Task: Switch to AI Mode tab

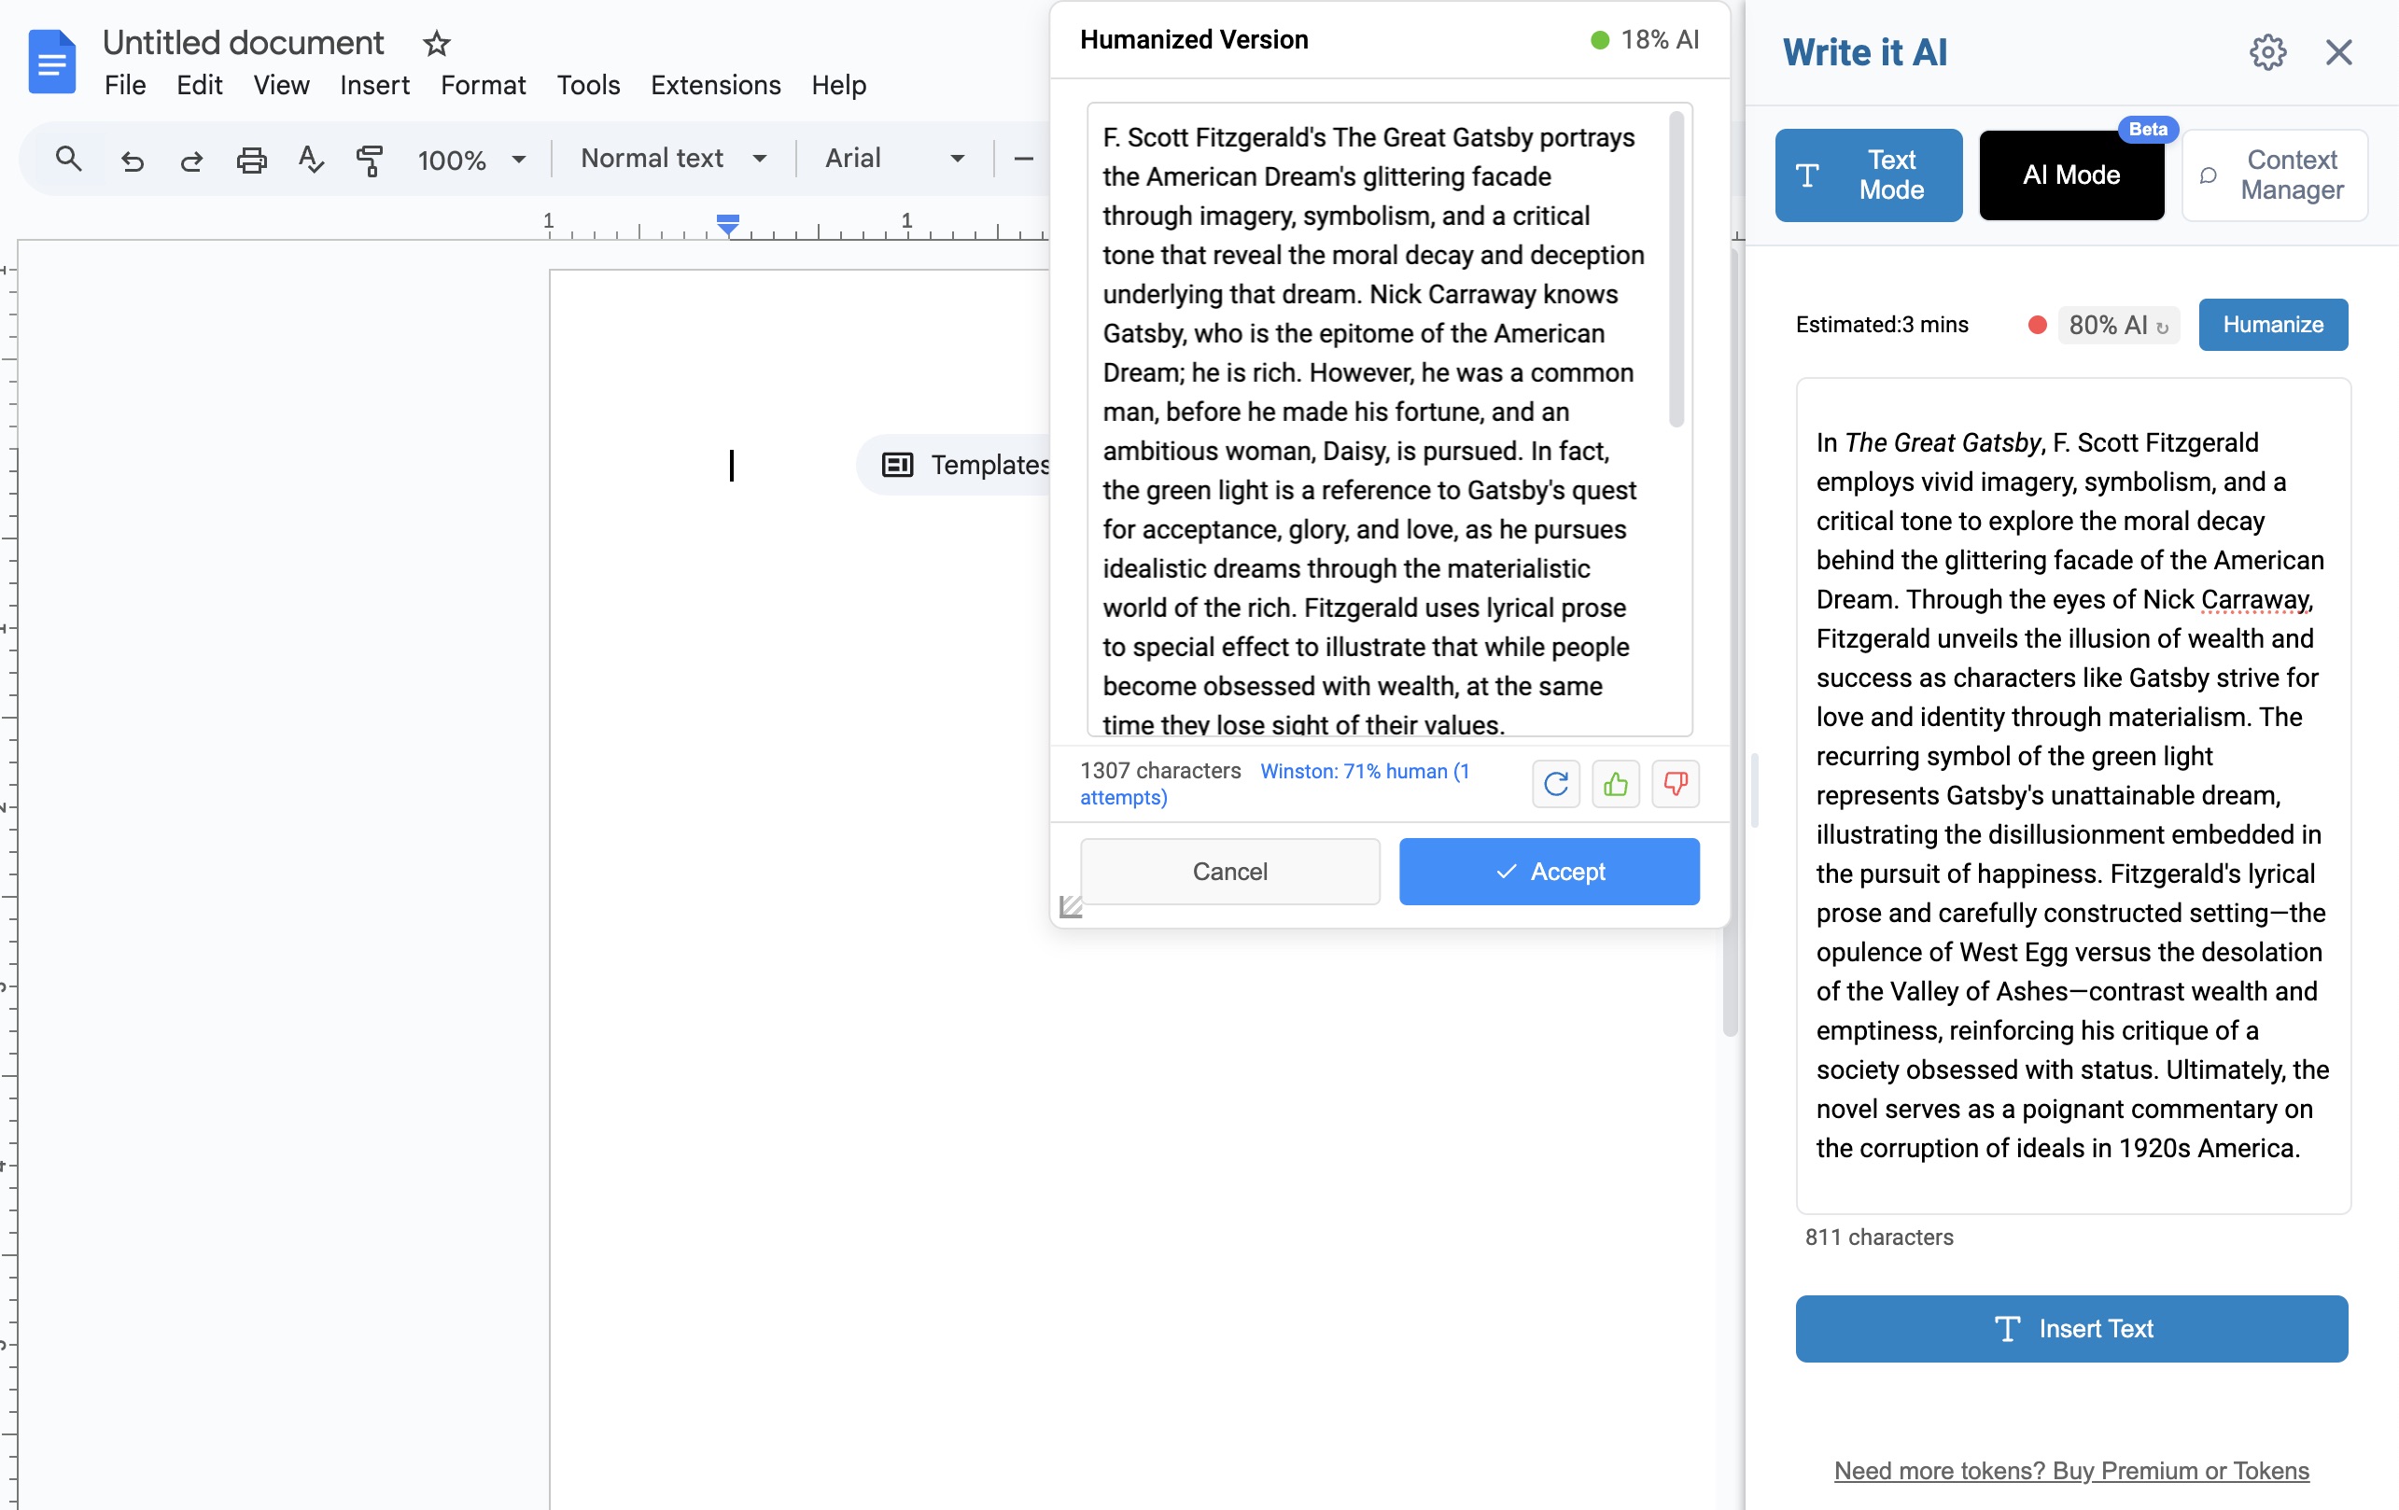Action: (x=2071, y=175)
